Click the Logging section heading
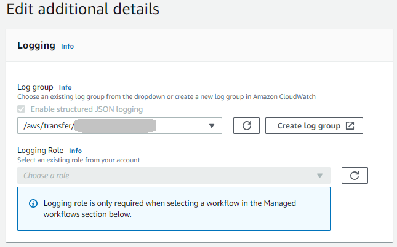The height and width of the screenshot is (247, 397). [x=36, y=45]
